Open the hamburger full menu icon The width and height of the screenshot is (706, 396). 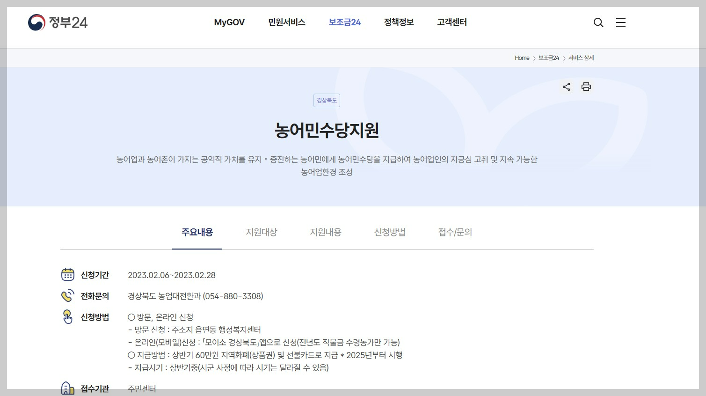click(621, 22)
